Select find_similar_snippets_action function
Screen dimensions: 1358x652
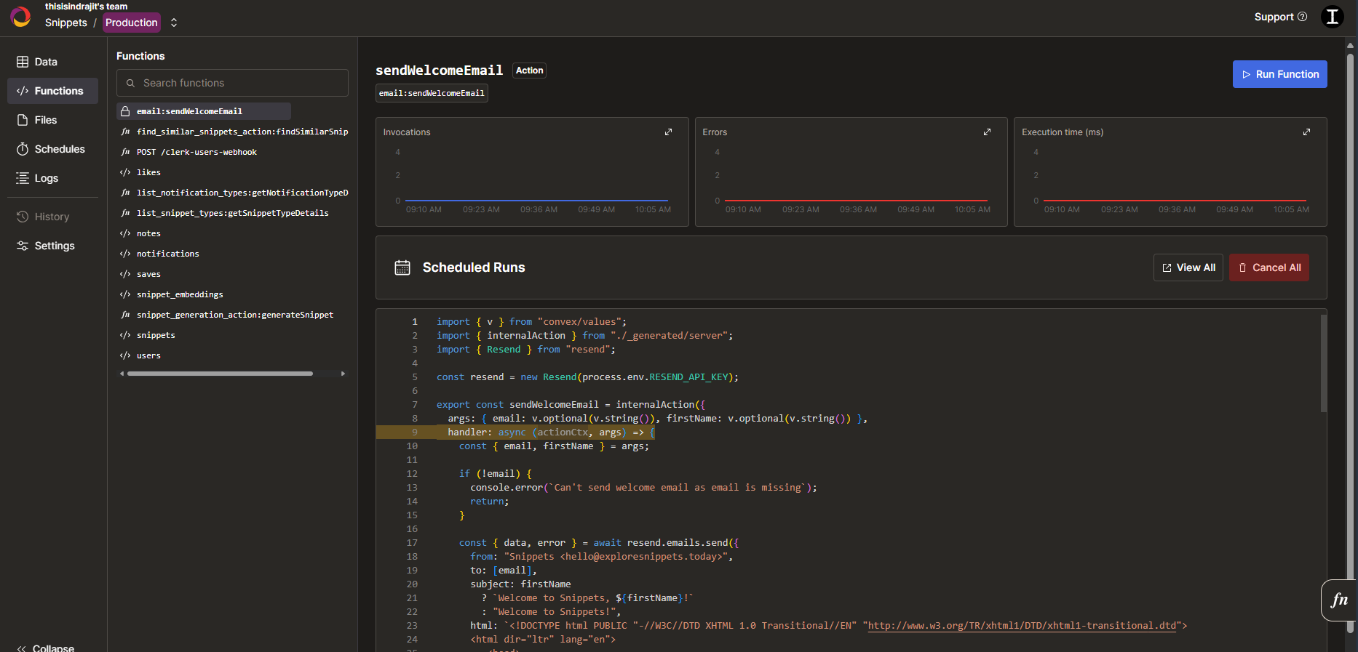coord(233,132)
